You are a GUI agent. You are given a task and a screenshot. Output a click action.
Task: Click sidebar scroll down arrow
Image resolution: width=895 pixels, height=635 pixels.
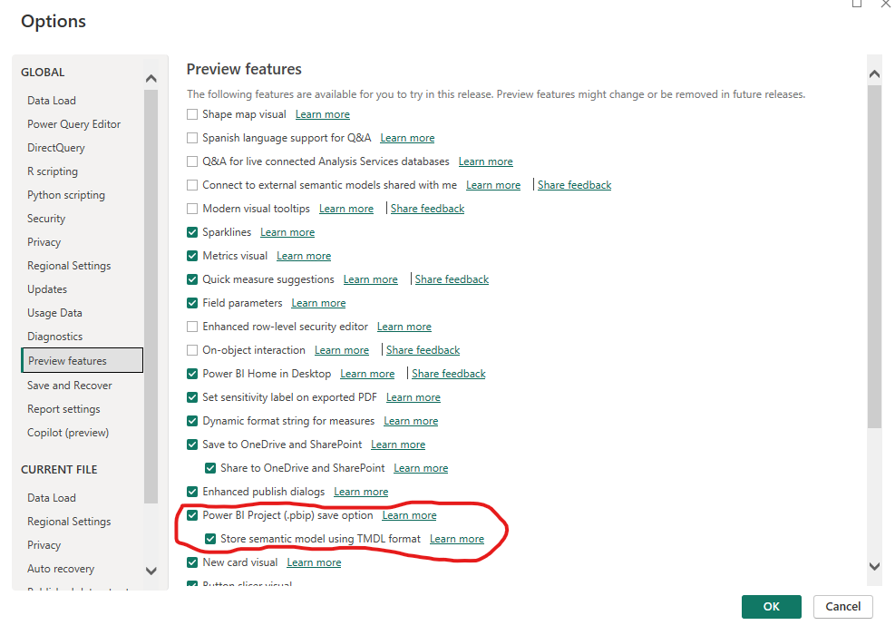[x=151, y=571]
